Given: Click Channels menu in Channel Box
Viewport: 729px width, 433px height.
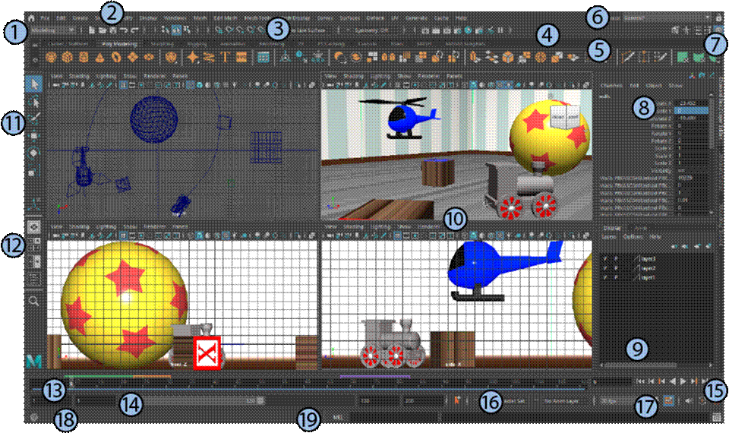Looking at the screenshot, I should coord(611,86).
